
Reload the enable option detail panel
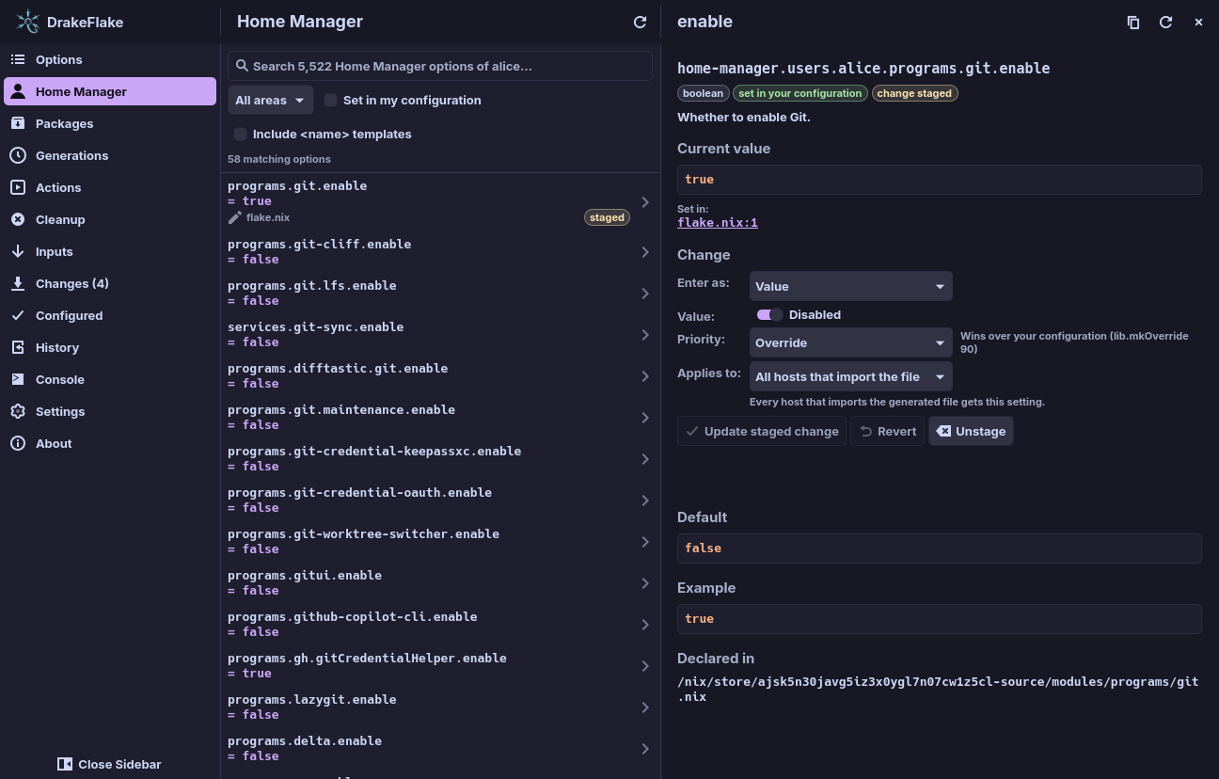coord(1165,22)
